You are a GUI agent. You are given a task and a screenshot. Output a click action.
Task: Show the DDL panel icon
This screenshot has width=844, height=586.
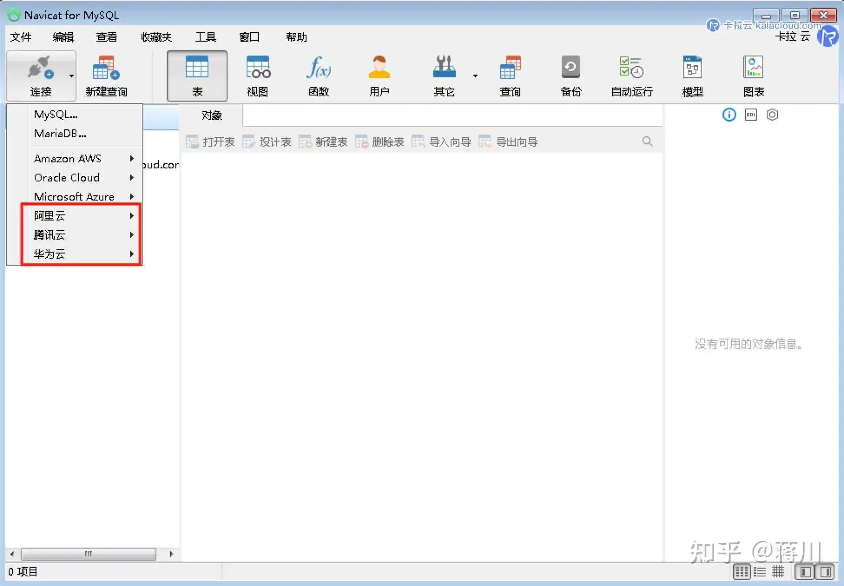(751, 115)
